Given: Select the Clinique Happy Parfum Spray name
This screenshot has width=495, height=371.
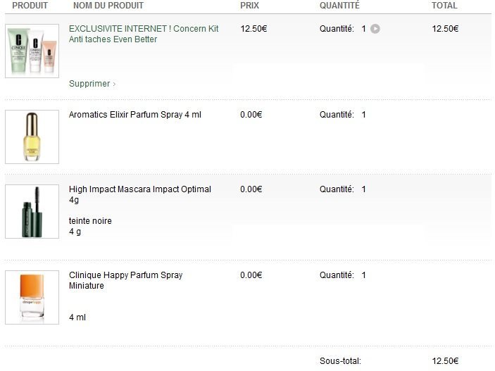Looking at the screenshot, I should click(x=125, y=280).
